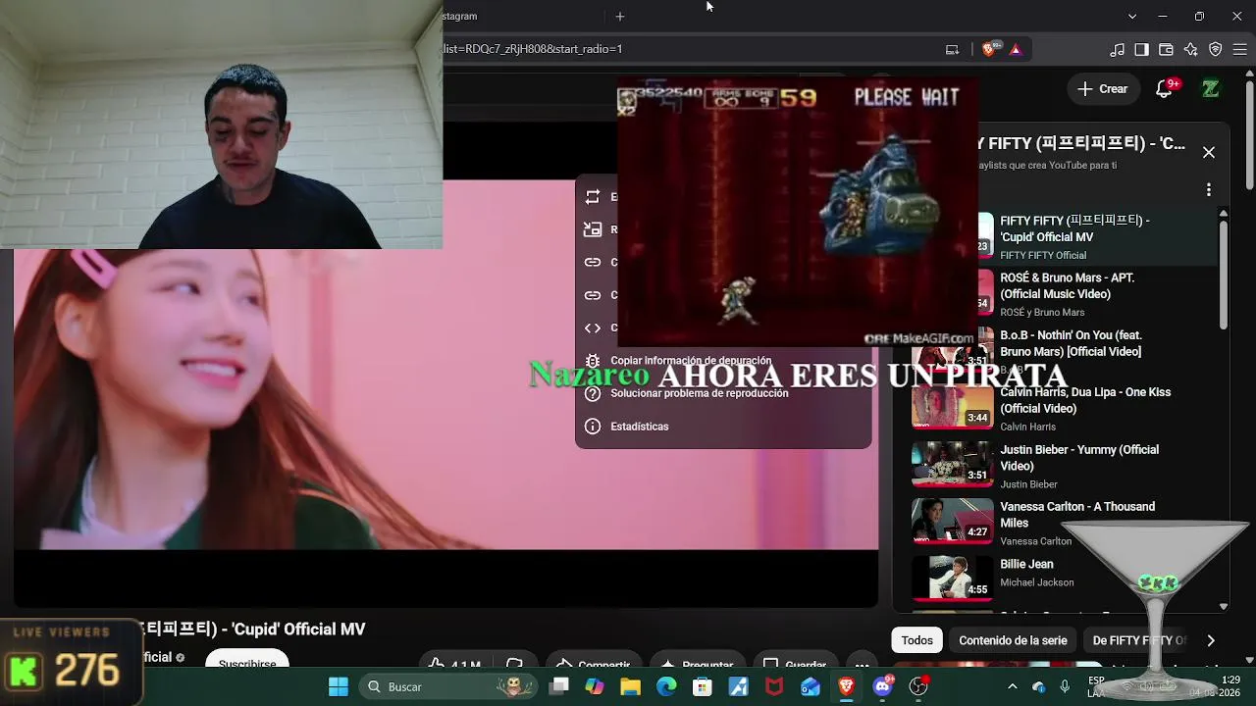Image resolution: width=1256 pixels, height=706 pixels.
Task: Select the Todos filter chip
Action: [917, 640]
